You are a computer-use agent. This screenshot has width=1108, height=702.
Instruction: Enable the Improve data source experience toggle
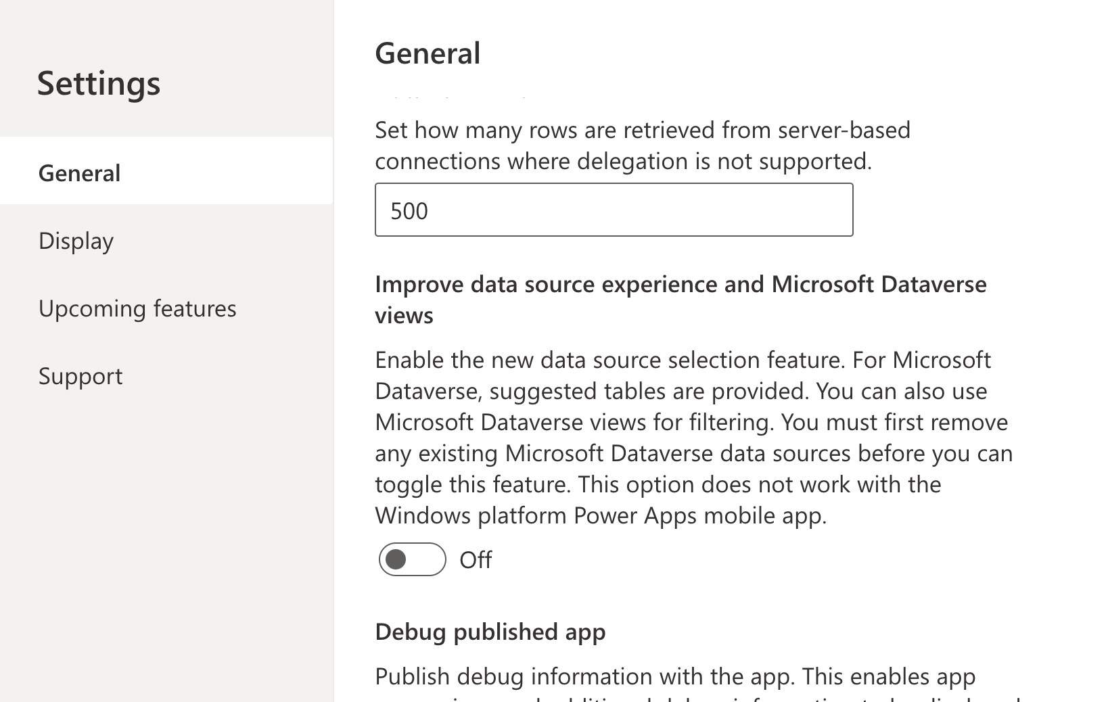[x=412, y=559]
